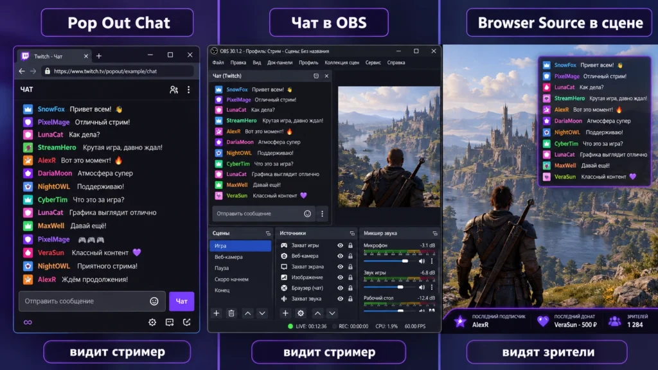Open the Док-панели menu in OBS

click(x=280, y=62)
